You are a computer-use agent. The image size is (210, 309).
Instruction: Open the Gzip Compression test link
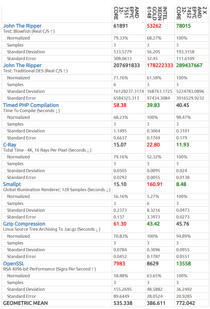[x=24, y=224]
